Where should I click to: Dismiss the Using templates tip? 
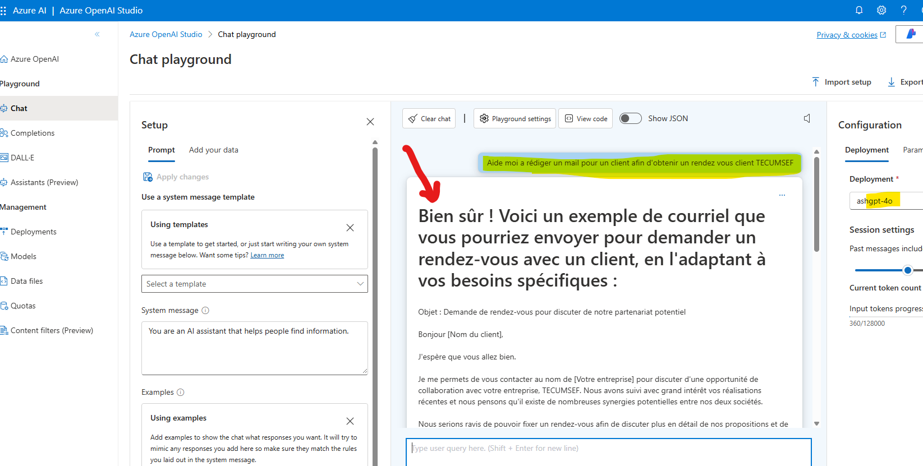(350, 228)
